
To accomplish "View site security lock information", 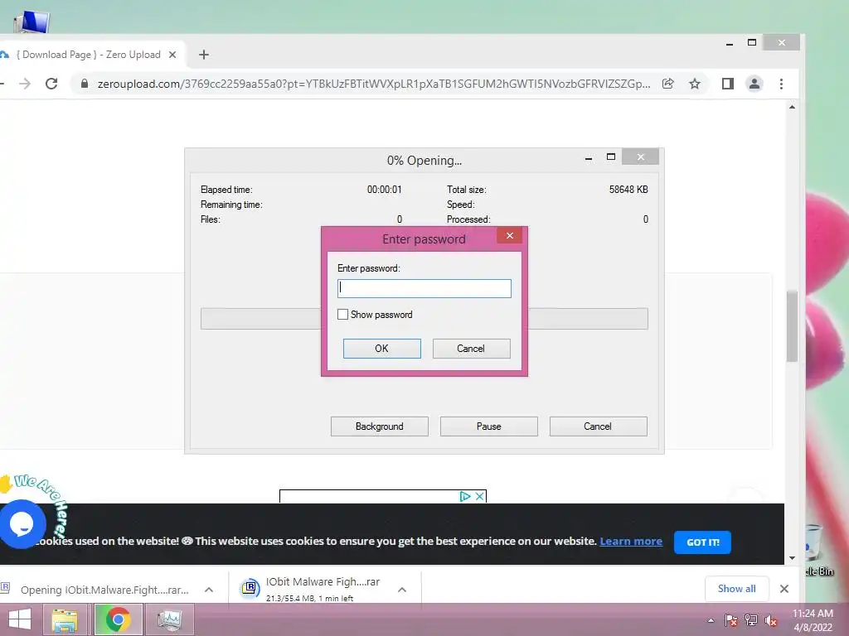I will point(84,84).
